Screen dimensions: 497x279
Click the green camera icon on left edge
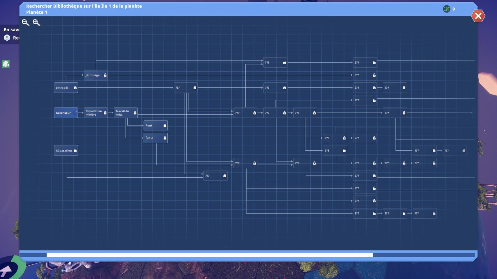click(6, 64)
